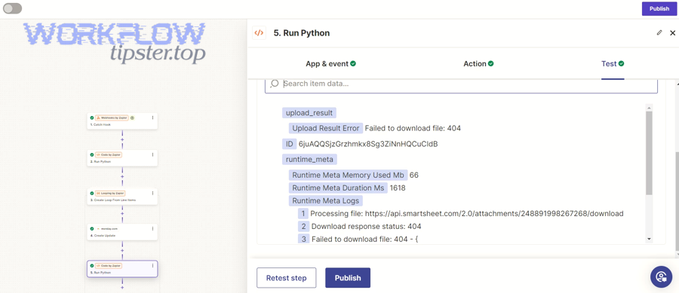Select Runtime Meta Duration Ms label
This screenshot has width=679, height=293.
coord(338,188)
